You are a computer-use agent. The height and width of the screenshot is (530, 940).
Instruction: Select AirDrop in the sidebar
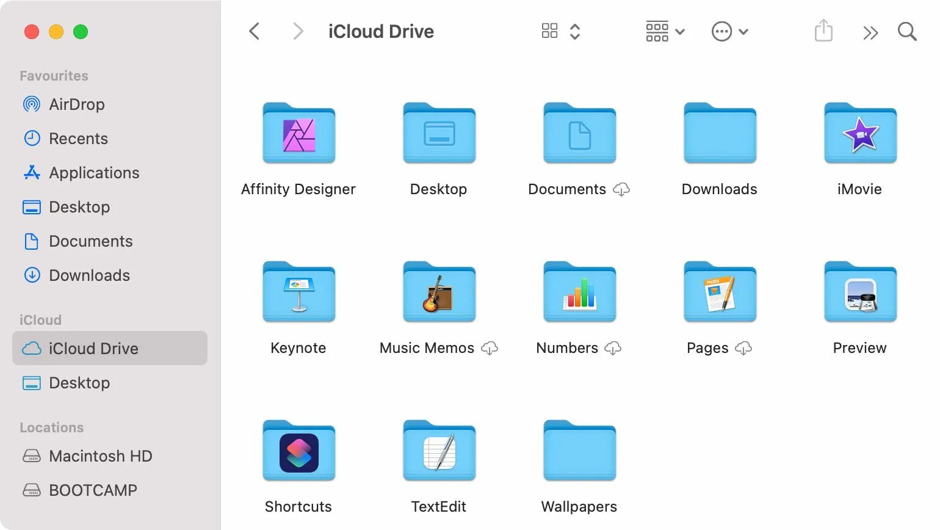point(110,104)
